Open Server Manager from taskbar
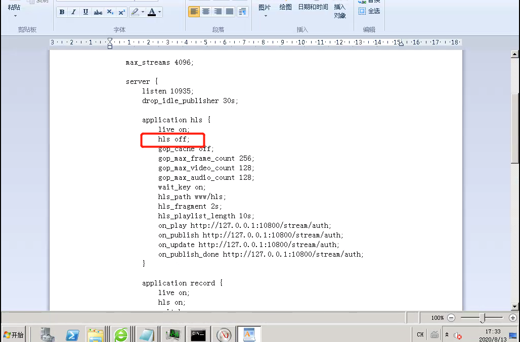This screenshot has height=342, width=520. pyautogui.click(x=48, y=335)
